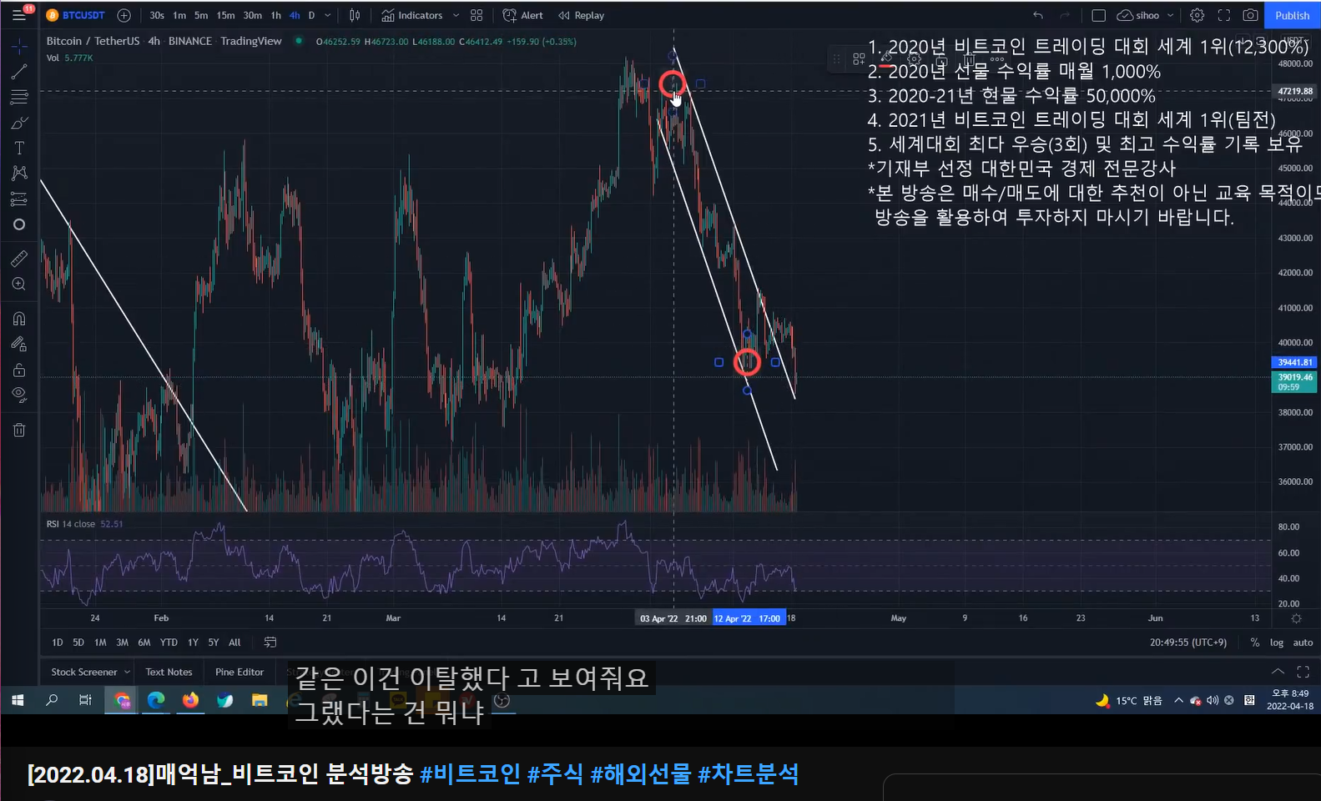Screen dimensions: 1321x801
Task: Open Firefox from the taskbar
Action: [x=191, y=700]
